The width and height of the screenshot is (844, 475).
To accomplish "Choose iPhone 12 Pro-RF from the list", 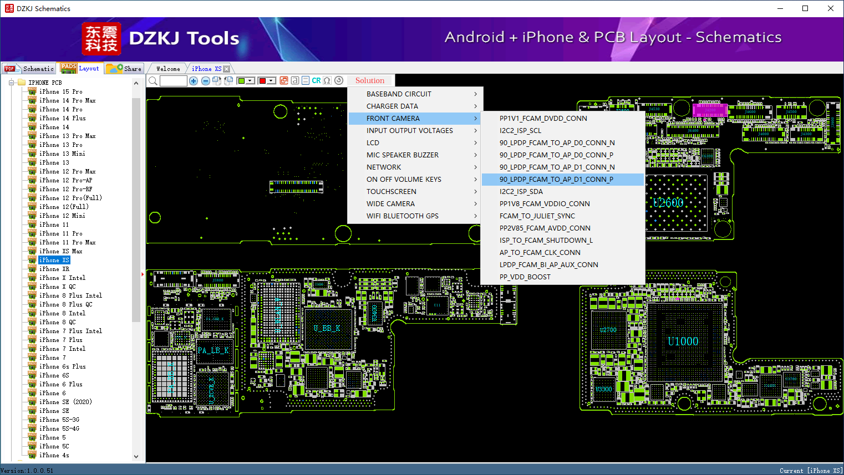I will click(66, 189).
